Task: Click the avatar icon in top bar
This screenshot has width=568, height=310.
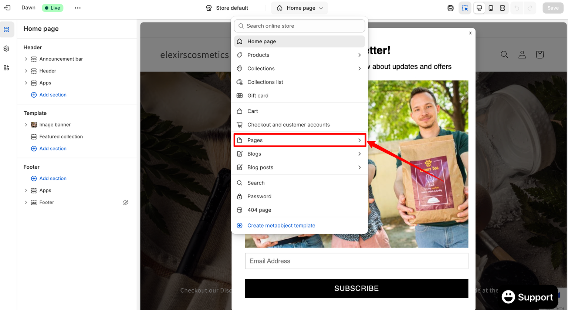Action: [x=450, y=8]
